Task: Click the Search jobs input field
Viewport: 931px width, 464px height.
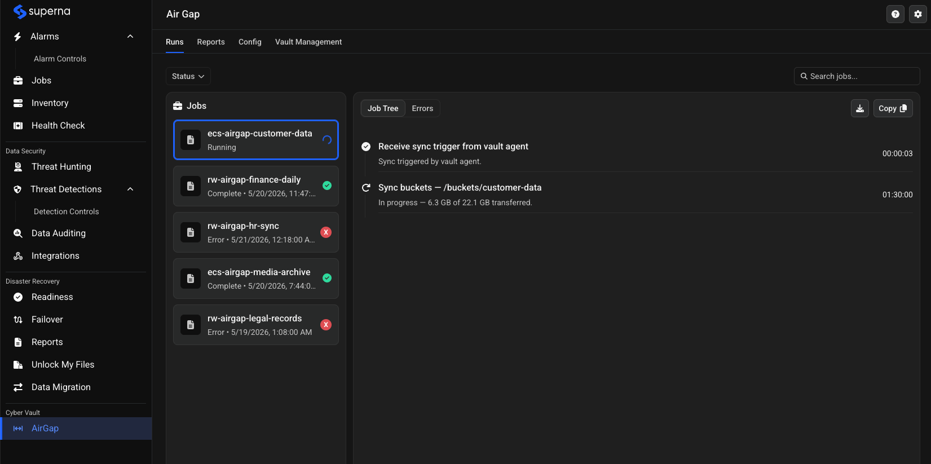Action: [x=857, y=76]
